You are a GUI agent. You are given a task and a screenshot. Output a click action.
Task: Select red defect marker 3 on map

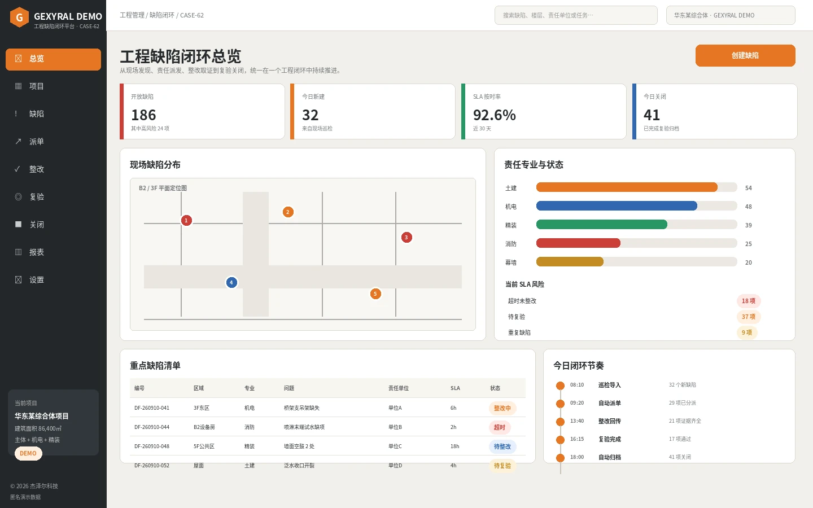pos(406,238)
